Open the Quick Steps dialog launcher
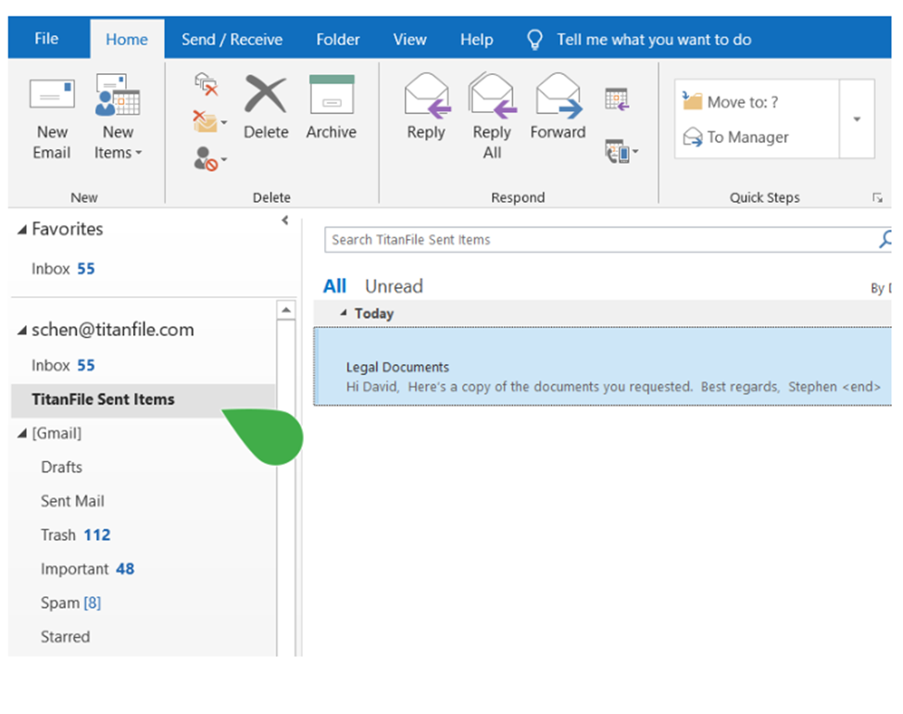903x714 pixels. pyautogui.click(x=877, y=198)
